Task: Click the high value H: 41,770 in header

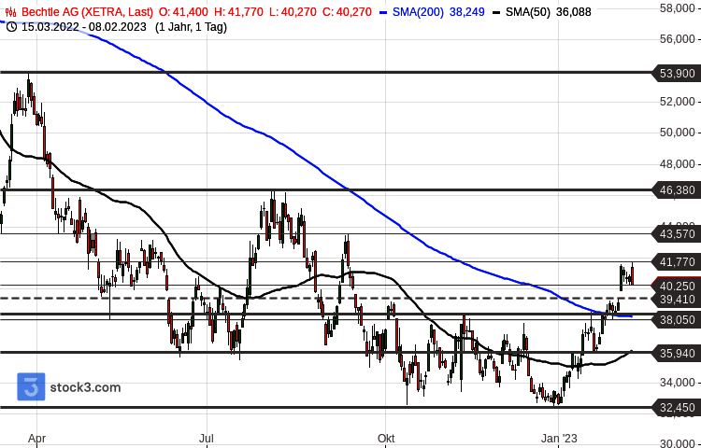Action: [238, 12]
